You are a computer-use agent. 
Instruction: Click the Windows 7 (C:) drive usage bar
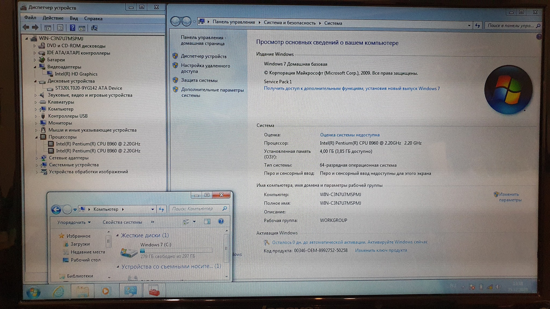[176, 251]
